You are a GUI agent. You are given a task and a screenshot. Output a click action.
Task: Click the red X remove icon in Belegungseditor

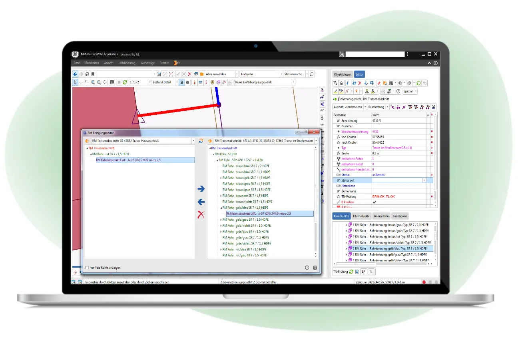click(201, 215)
